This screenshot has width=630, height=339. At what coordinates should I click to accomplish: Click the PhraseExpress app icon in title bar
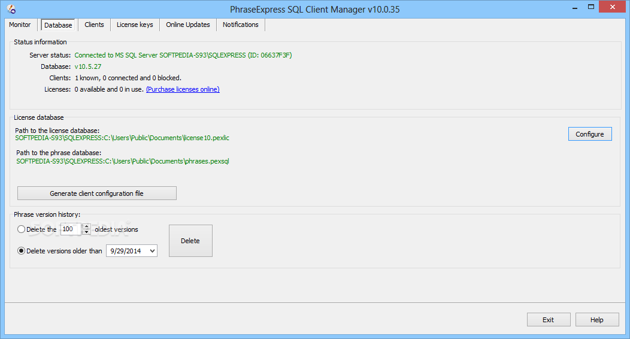11,9
